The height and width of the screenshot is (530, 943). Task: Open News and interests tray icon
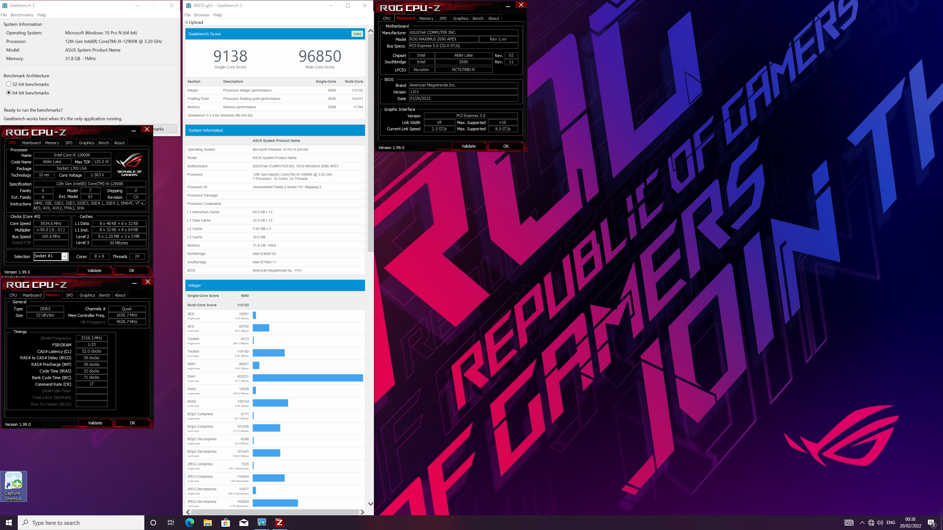[x=849, y=523]
